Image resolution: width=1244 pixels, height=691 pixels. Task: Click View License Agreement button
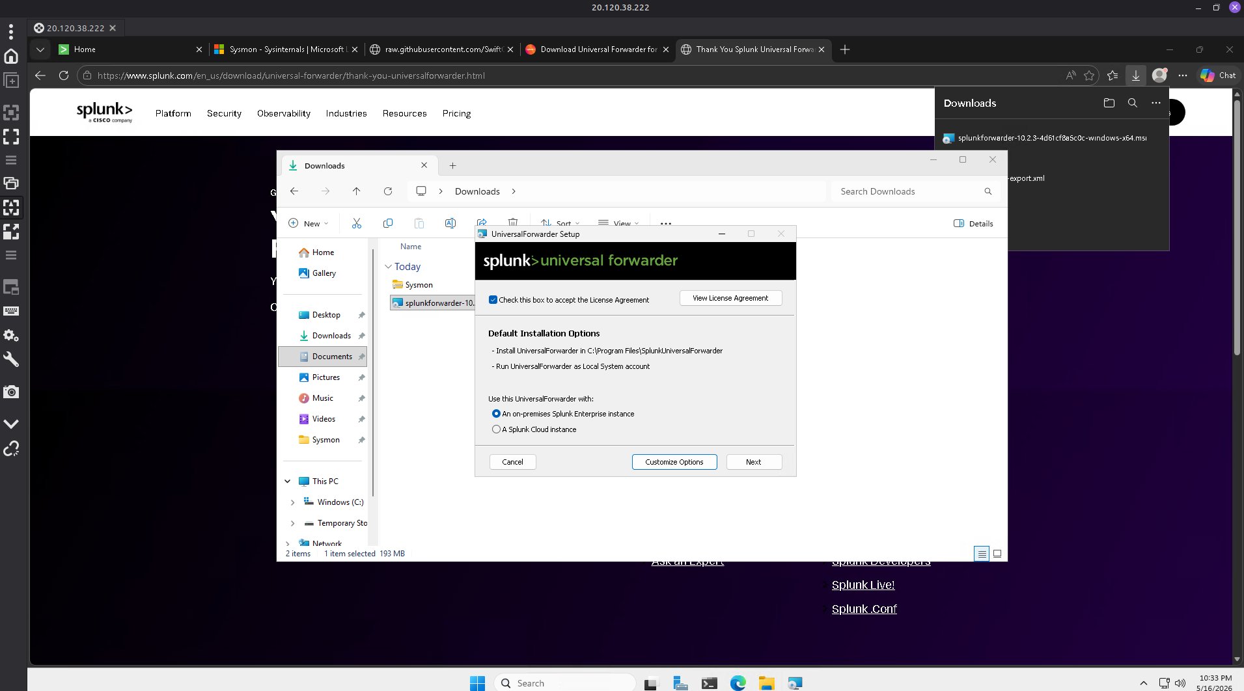pyautogui.click(x=730, y=298)
